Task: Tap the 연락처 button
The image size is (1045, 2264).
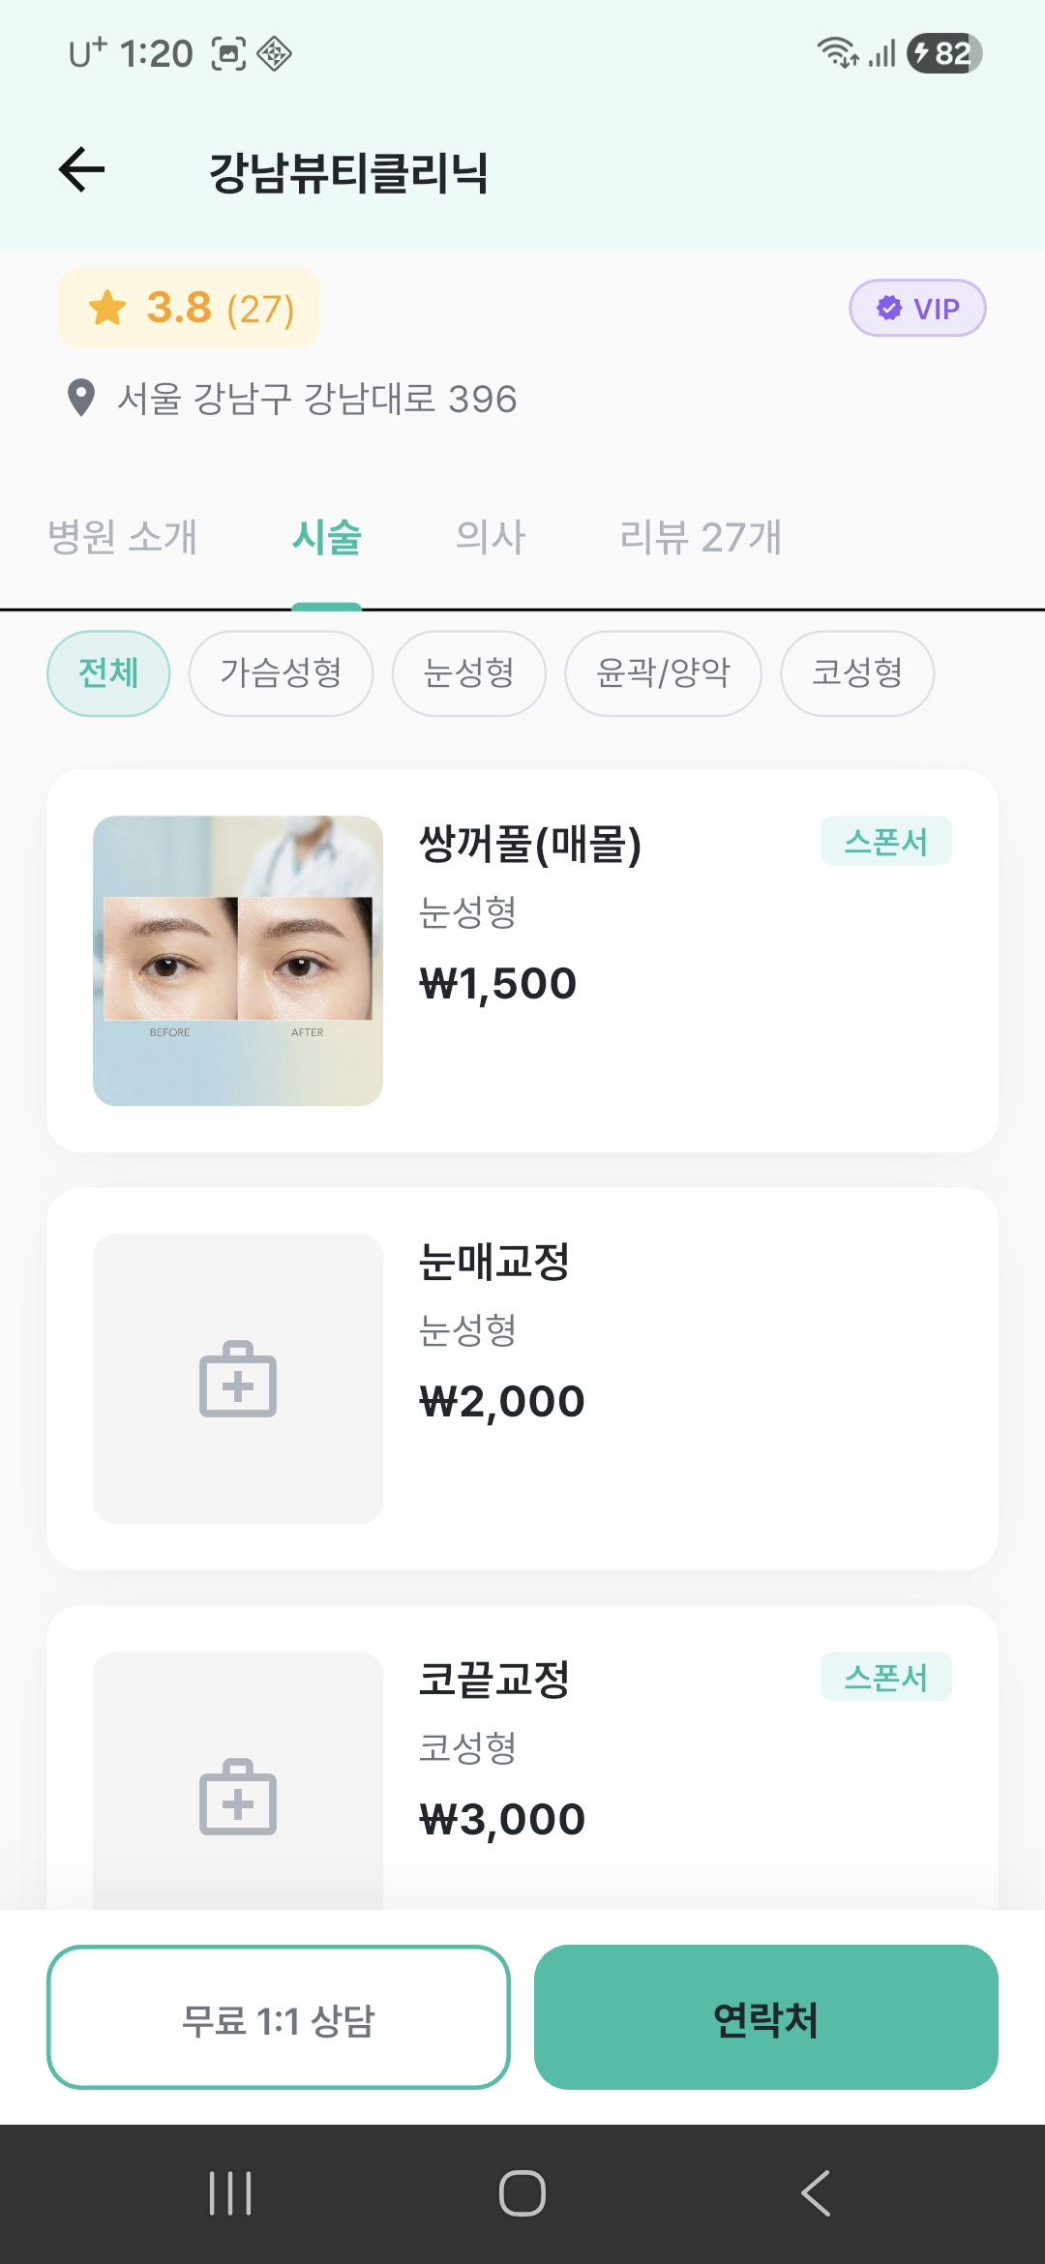Action: click(765, 2017)
